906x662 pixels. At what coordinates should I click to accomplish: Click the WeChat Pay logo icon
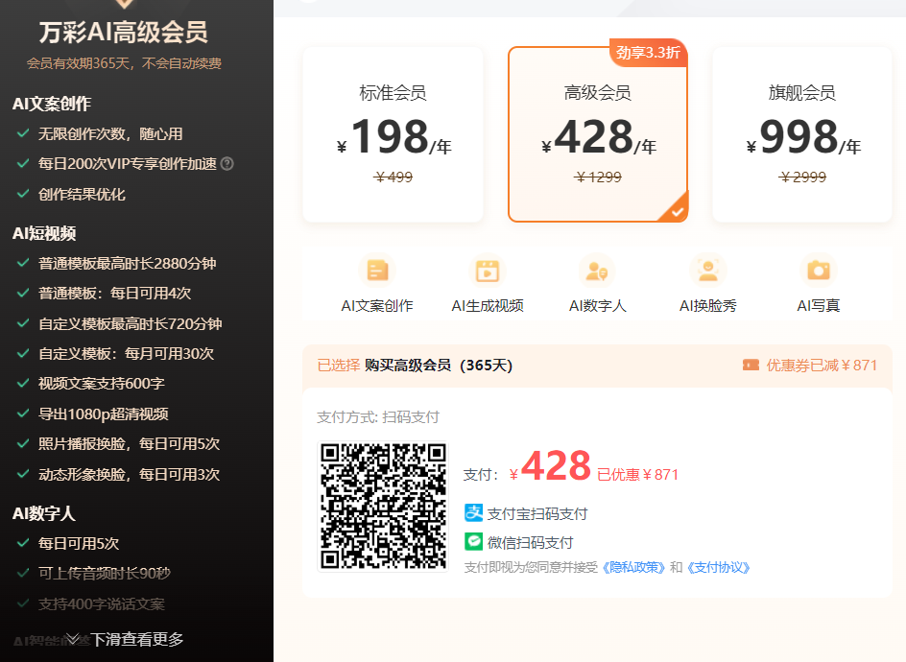[474, 542]
